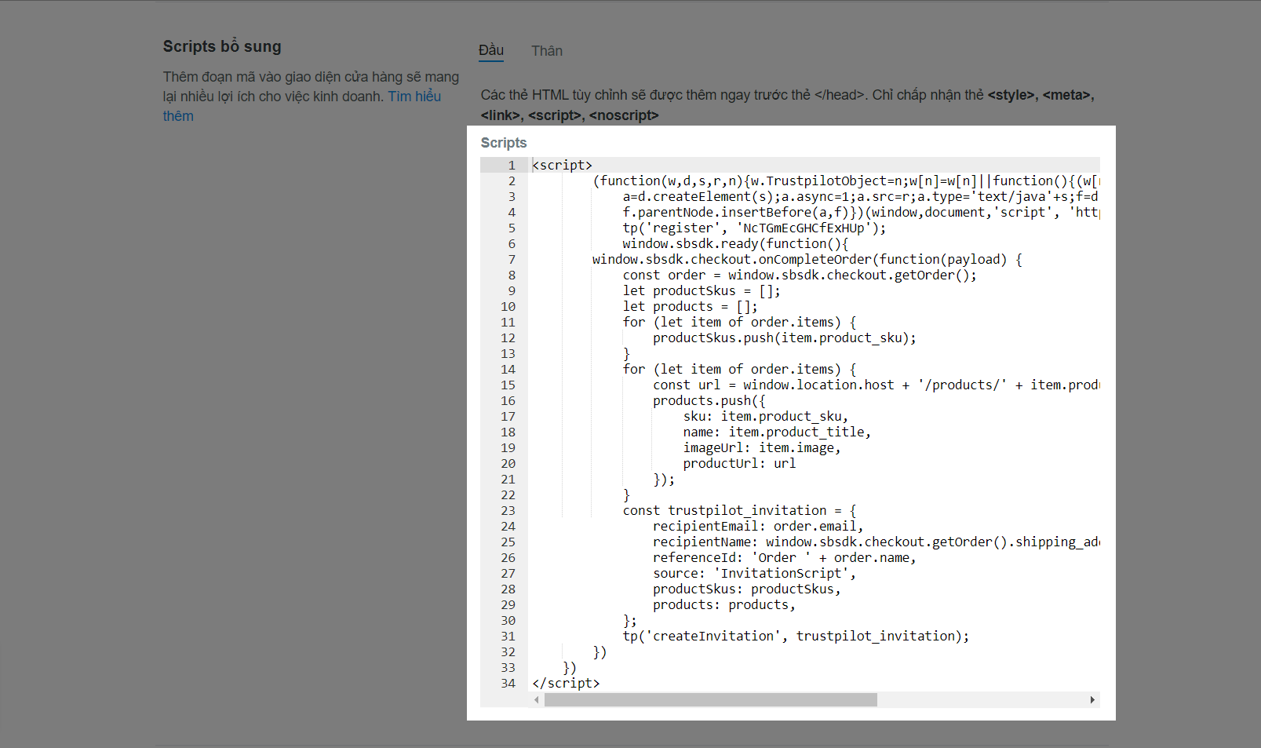The width and height of the screenshot is (1261, 748).
Task: Click the closing </script> tag line
Action: 566,683
